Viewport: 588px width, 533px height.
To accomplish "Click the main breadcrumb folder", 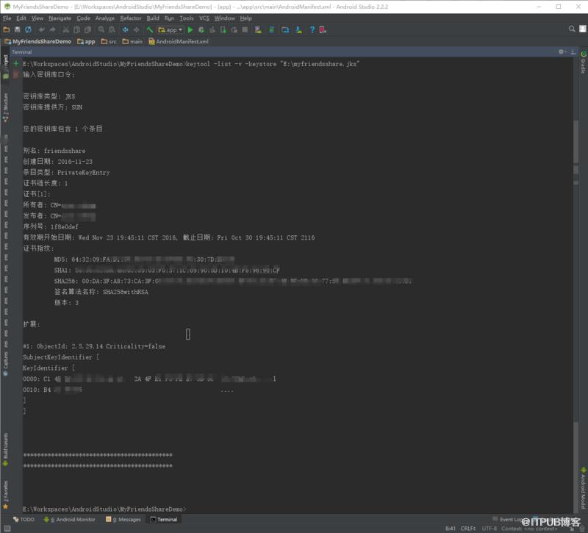I will coord(132,42).
